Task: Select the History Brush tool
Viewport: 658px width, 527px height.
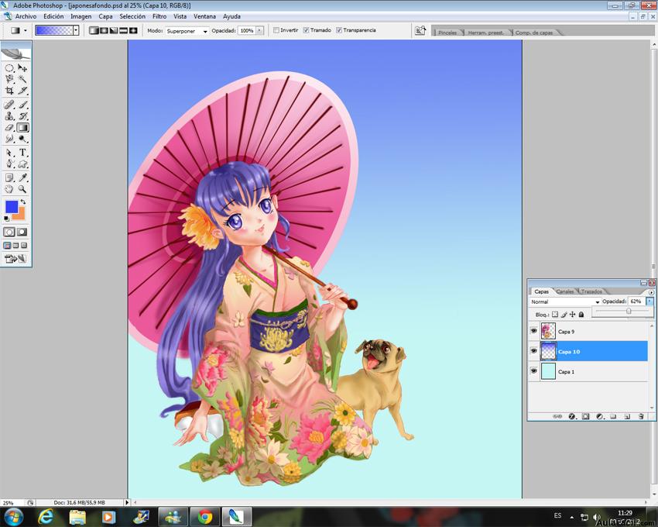Action: 22,116
